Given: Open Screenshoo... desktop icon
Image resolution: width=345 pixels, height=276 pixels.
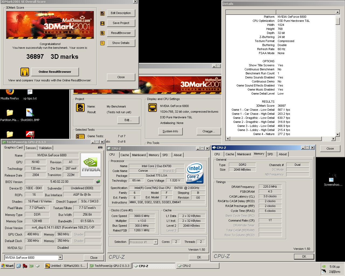Looking at the screenshot, I should pos(333,180).
